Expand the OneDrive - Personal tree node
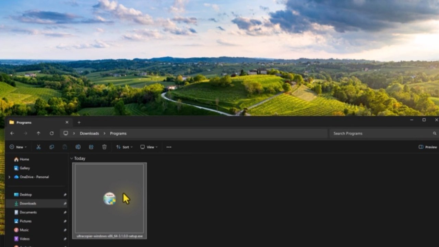 pos(9,177)
